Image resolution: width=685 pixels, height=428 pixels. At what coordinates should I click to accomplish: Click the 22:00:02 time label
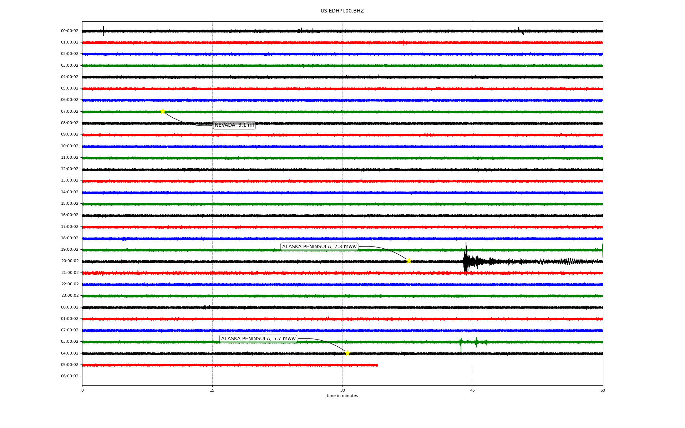(70, 284)
